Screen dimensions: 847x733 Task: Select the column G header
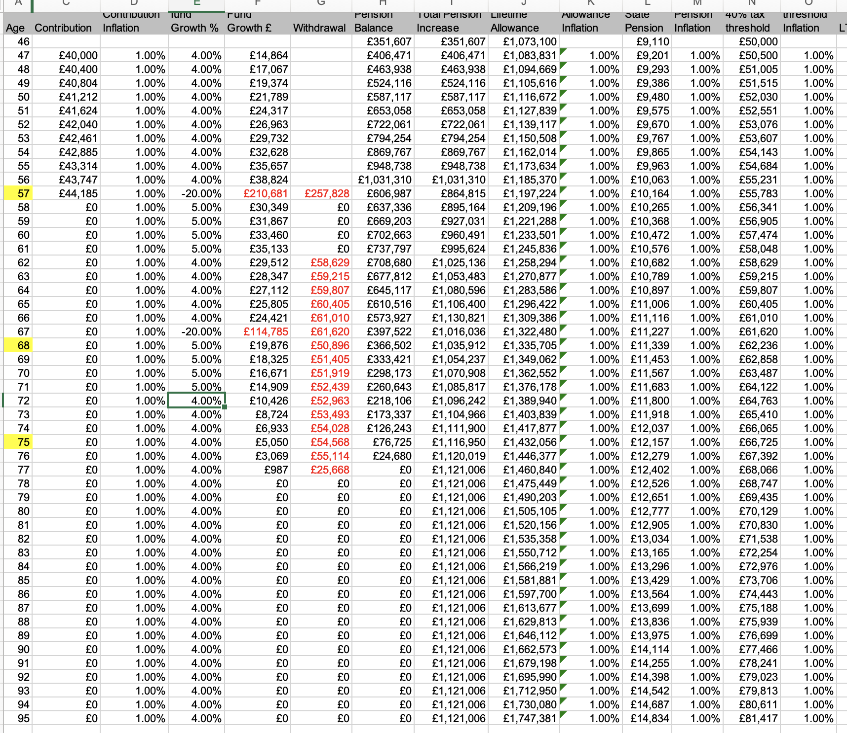pos(321,4)
